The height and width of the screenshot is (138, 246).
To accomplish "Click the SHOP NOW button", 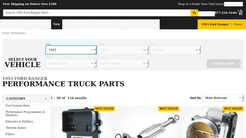I will tap(224, 64).
